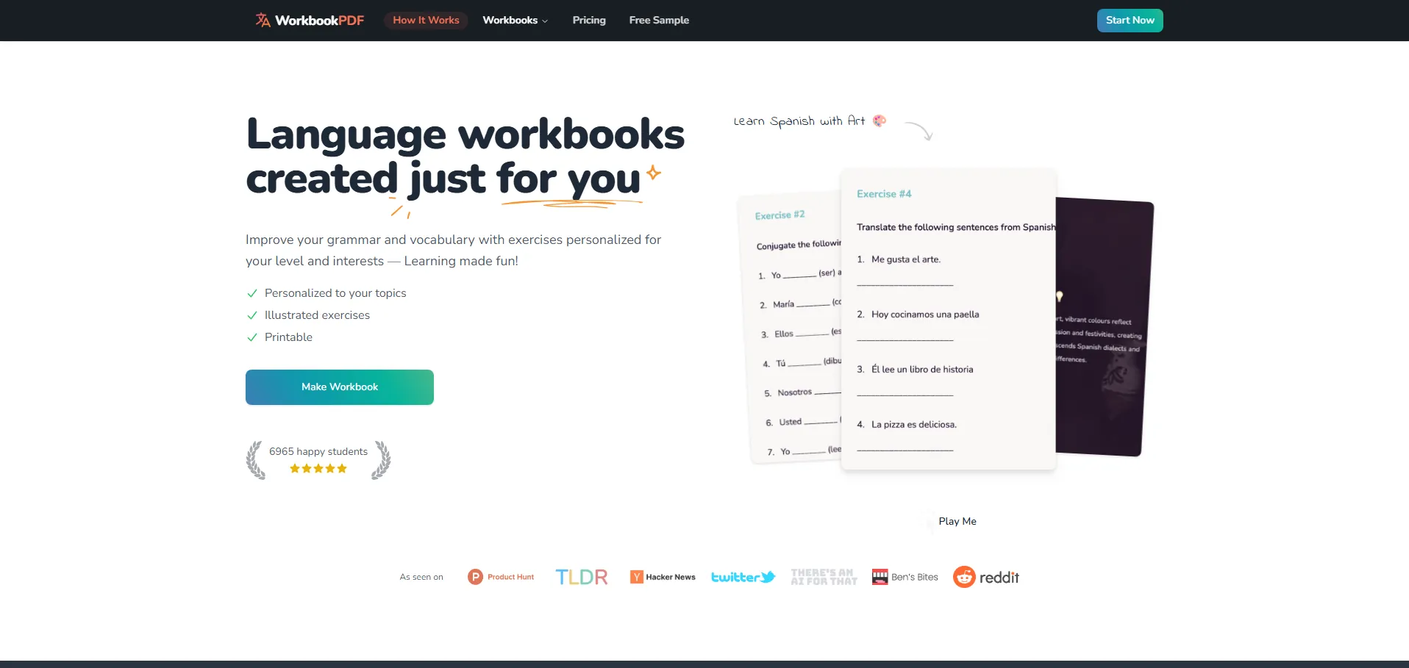Click the Twitter logo
The height and width of the screenshot is (668, 1409).
(743, 577)
